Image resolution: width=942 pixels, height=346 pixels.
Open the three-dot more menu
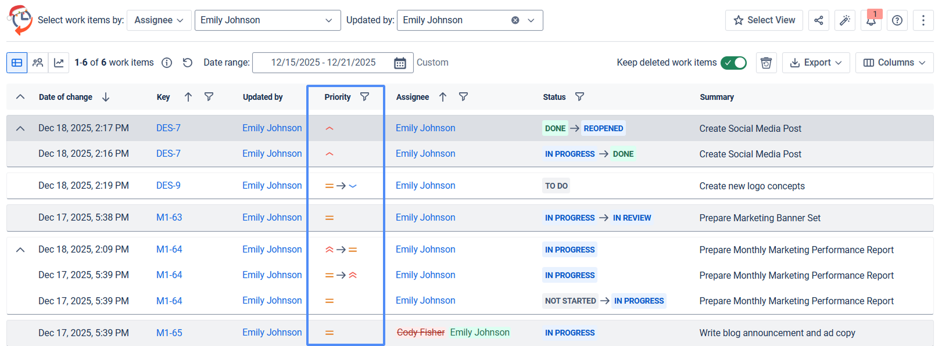(x=923, y=20)
